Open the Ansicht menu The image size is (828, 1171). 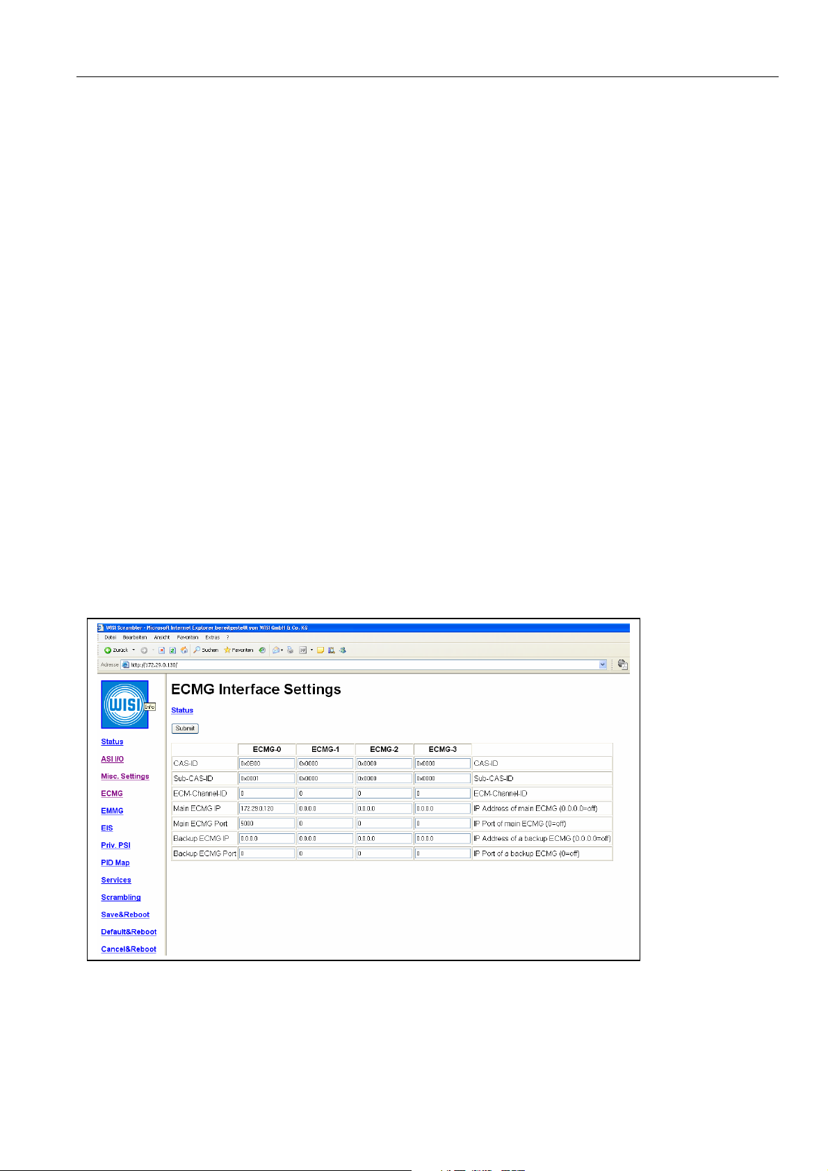[162, 637]
